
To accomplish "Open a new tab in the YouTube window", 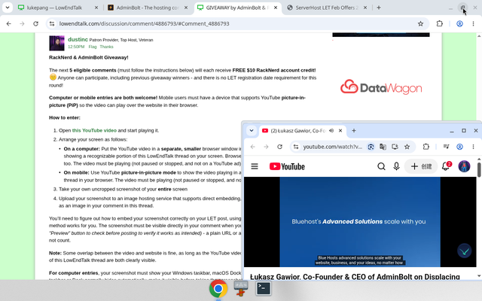I will tap(354, 130).
